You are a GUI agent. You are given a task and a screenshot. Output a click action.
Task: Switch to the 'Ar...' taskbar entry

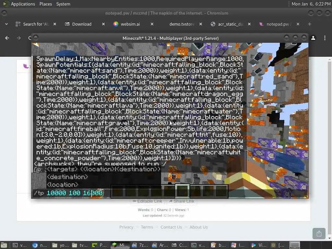(x=160, y=245)
